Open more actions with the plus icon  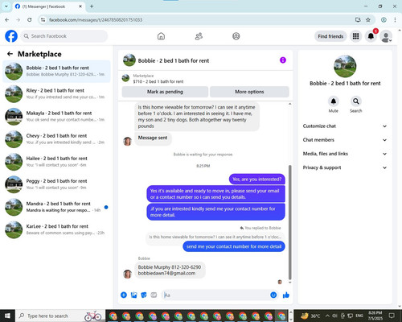click(124, 295)
